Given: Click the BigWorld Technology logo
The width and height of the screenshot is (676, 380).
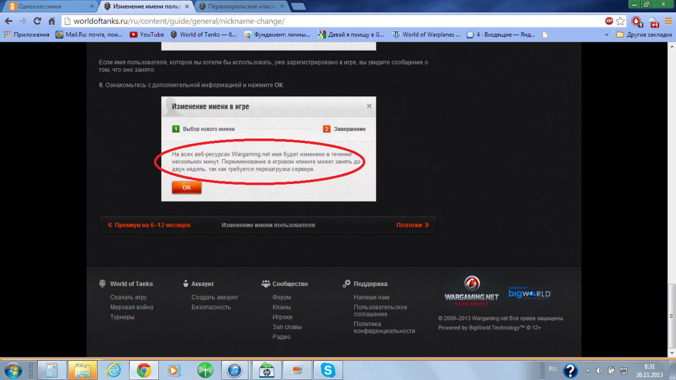Looking at the screenshot, I should 530,292.
